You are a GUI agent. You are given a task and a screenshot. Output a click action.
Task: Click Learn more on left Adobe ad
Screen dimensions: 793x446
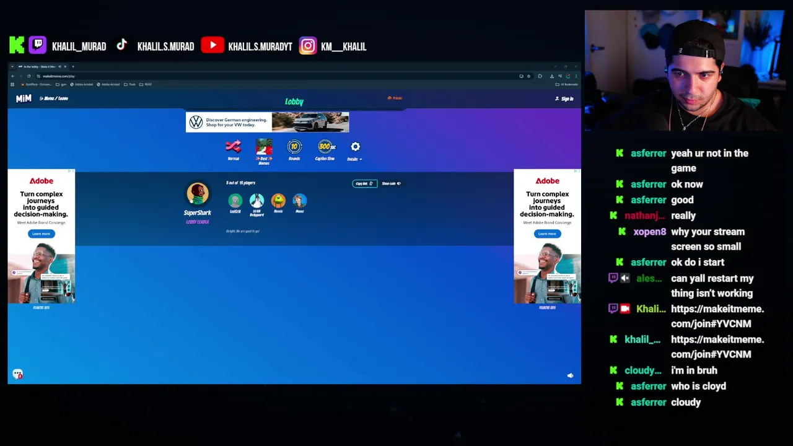pos(41,234)
